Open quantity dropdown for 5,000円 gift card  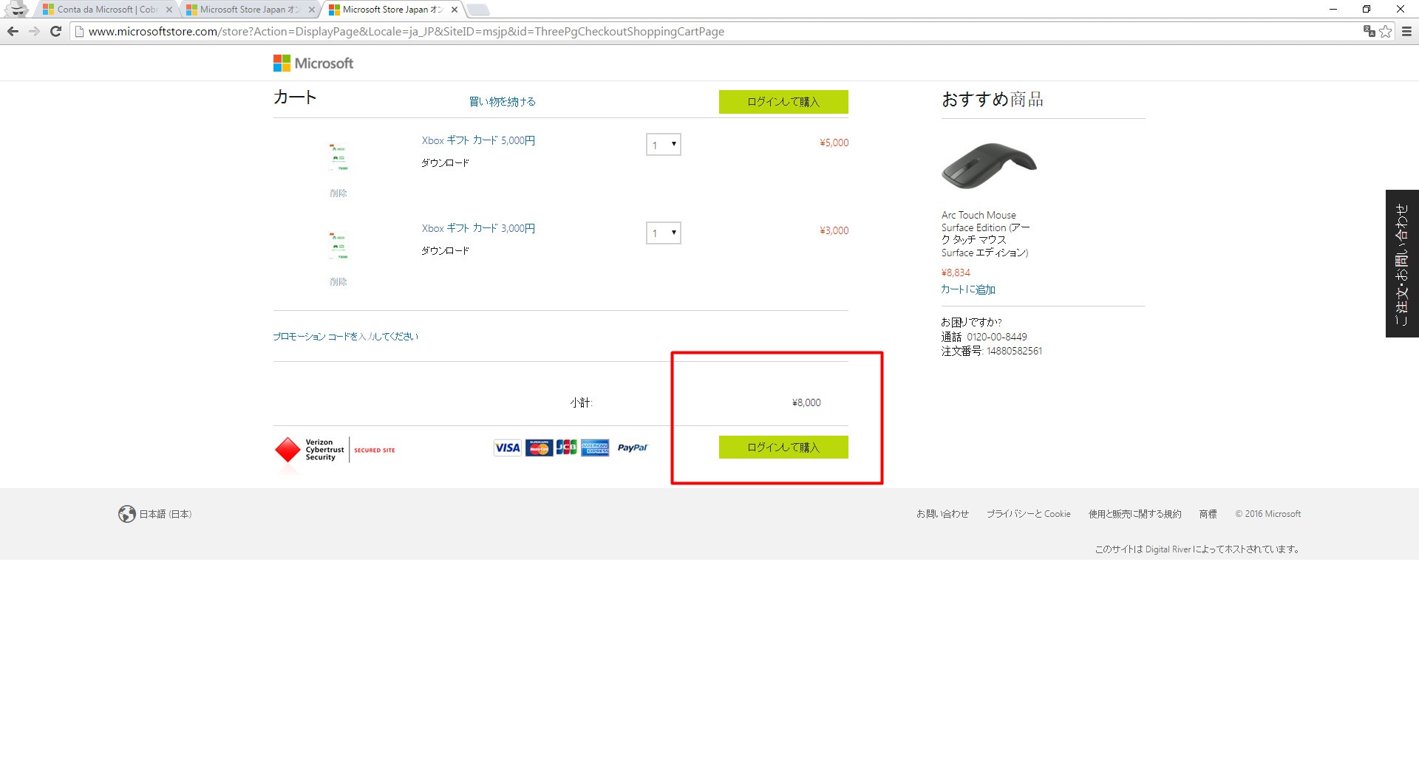[x=663, y=145]
